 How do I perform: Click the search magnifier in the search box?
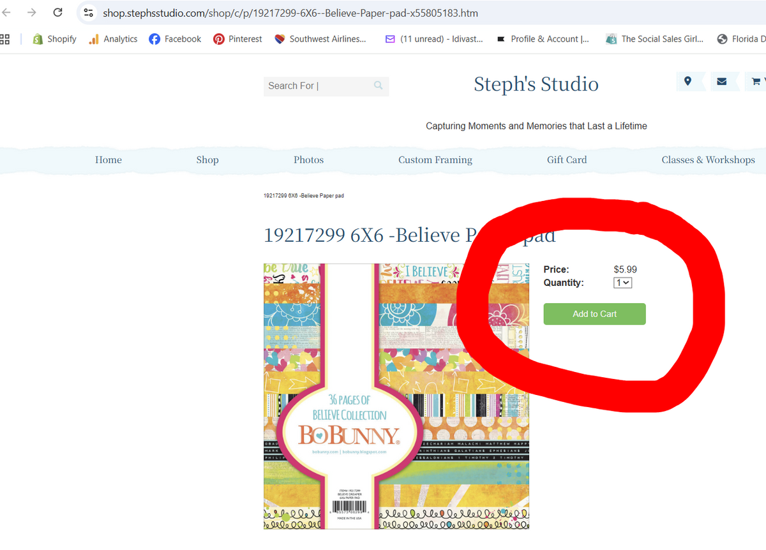tap(378, 85)
